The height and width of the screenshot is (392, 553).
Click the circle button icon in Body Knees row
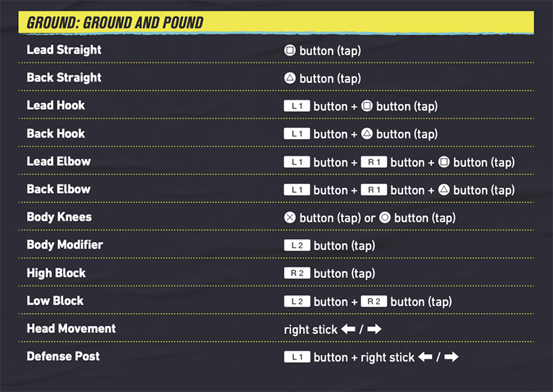coord(384,218)
